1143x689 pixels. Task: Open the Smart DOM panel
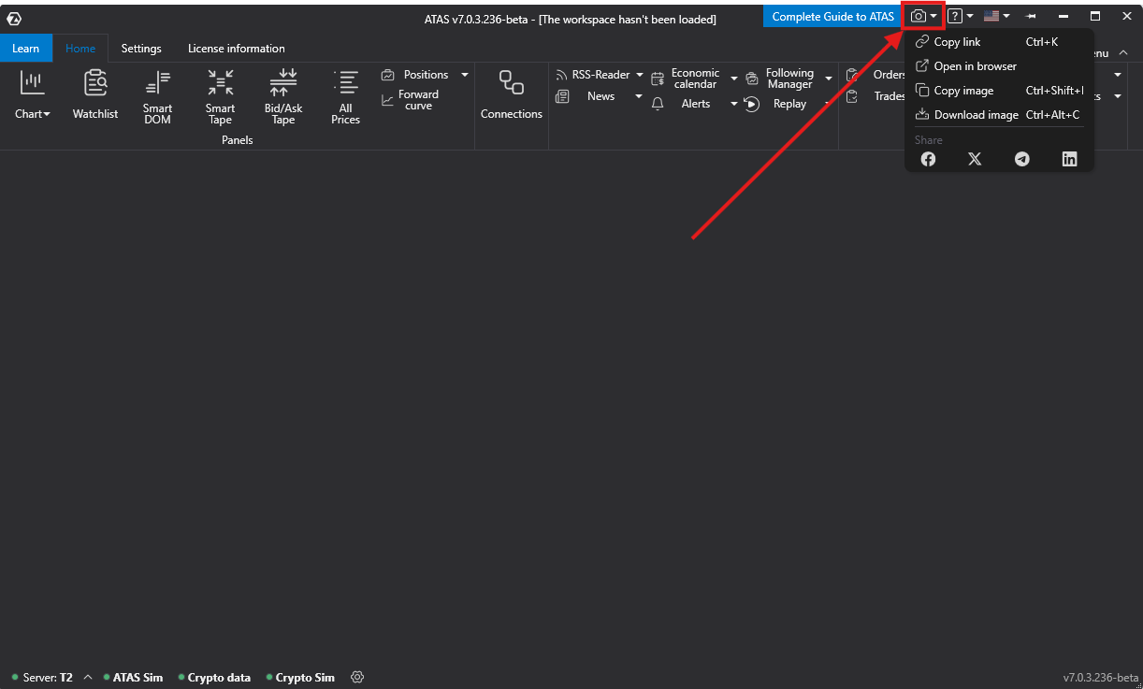[x=157, y=97]
